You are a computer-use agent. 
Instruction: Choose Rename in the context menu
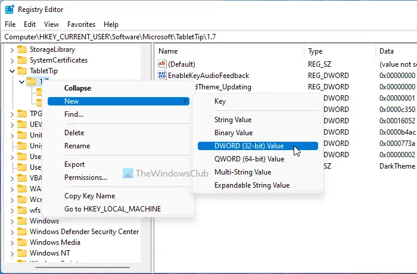coord(119,146)
